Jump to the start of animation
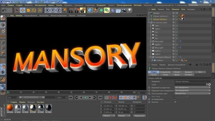Image resolution: width=215 pixels, height=121 pixels. tap(71, 98)
